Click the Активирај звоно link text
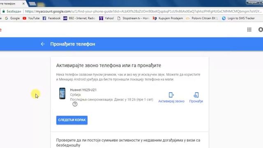 coord(171,101)
